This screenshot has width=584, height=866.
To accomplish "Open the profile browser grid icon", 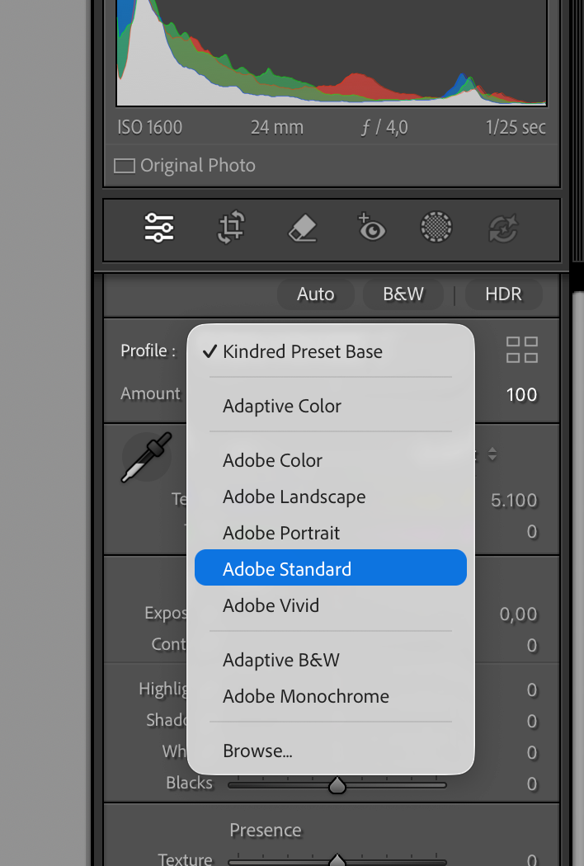I will 522,351.
